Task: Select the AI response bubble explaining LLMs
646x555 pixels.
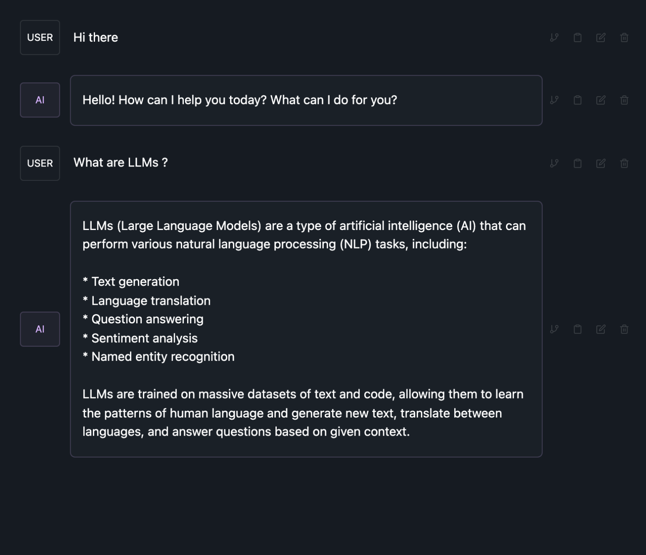Action: tap(306, 329)
